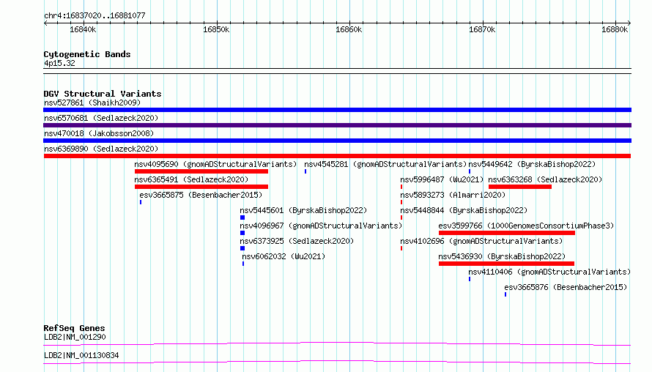Viewport: 652px width, 372px height.
Task: Click the blue marker under esv3665876
Action: [505, 294]
